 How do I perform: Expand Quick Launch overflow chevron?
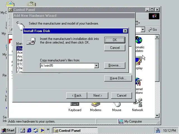pos(48,130)
